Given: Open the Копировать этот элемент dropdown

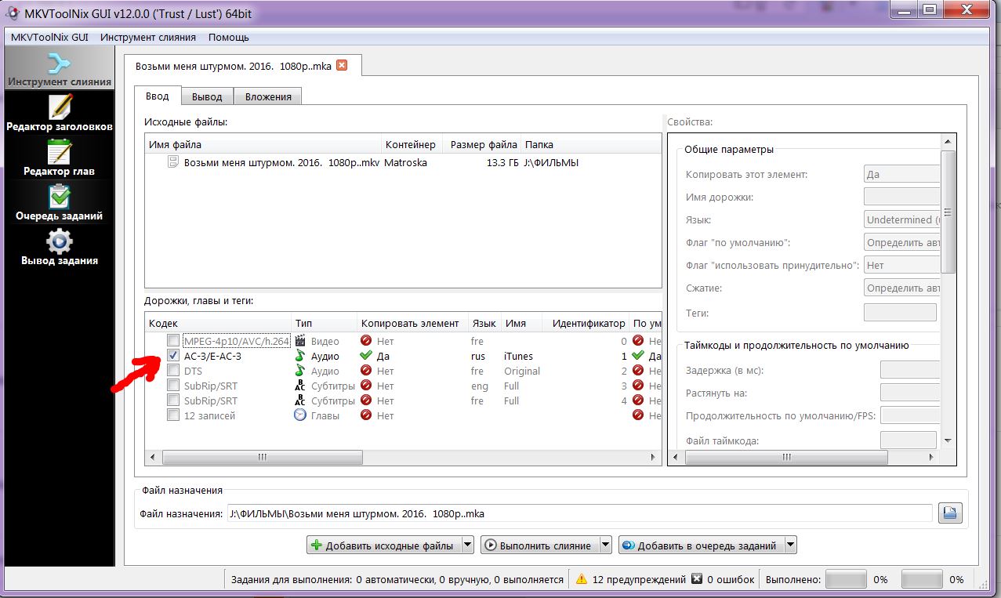Looking at the screenshot, I should point(901,175).
